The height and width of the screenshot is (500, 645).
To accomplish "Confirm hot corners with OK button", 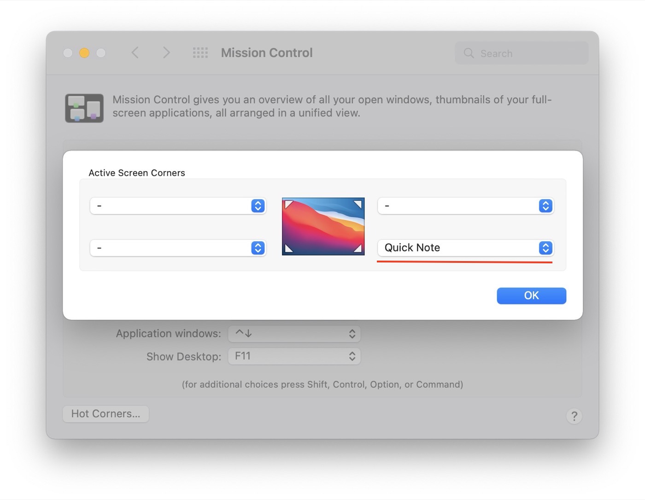I will (x=531, y=296).
